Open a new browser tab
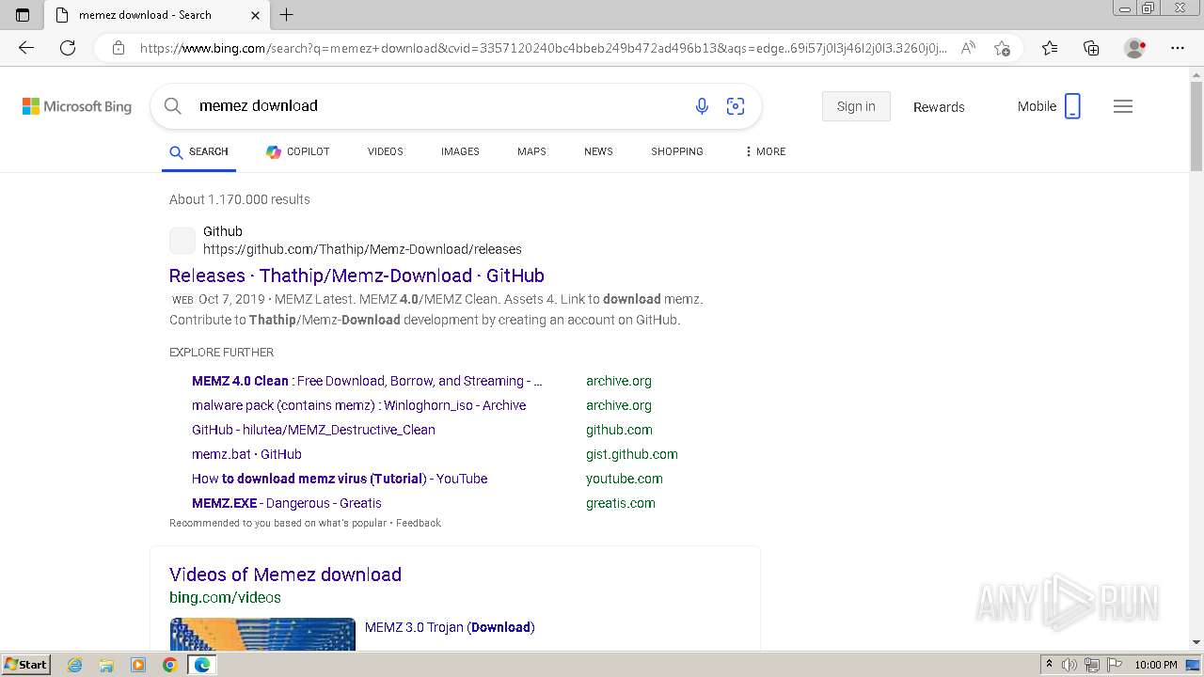1204x677 pixels. point(287,15)
